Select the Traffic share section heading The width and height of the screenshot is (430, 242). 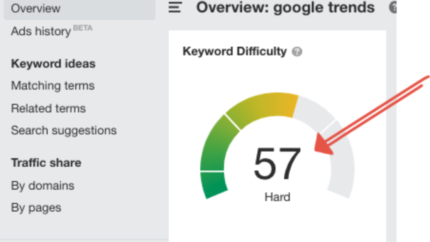tap(46, 163)
